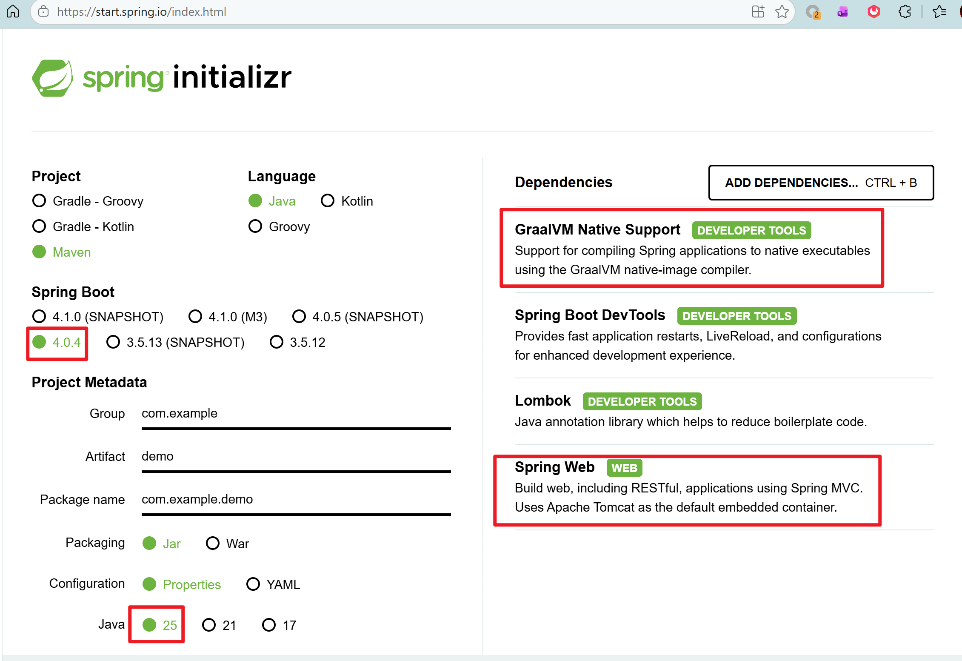Choose Spring Boot 3.5.12 version
The width and height of the screenshot is (962, 661).
tap(277, 342)
